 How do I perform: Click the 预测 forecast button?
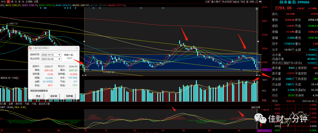252,2
